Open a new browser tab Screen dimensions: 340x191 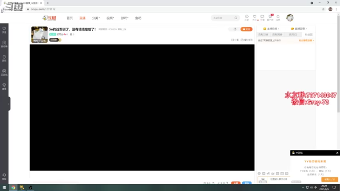(48, 3)
